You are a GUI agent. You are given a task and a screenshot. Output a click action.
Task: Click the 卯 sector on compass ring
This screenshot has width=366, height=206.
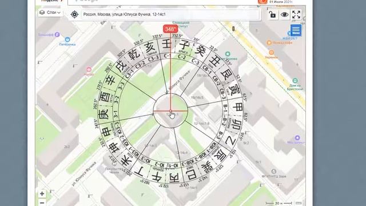(237, 125)
